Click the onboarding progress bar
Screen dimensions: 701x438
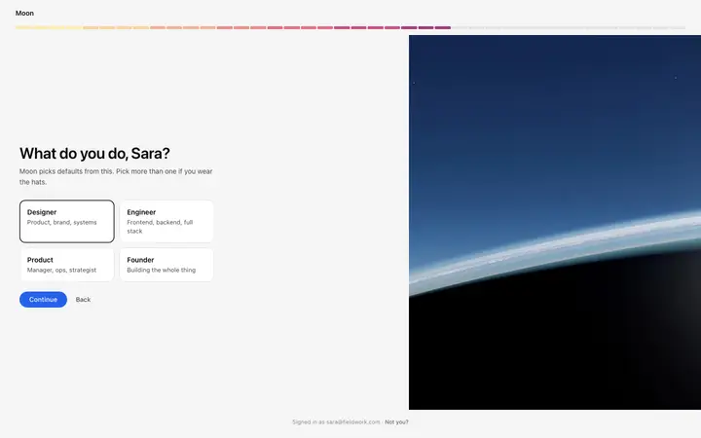click(350, 27)
